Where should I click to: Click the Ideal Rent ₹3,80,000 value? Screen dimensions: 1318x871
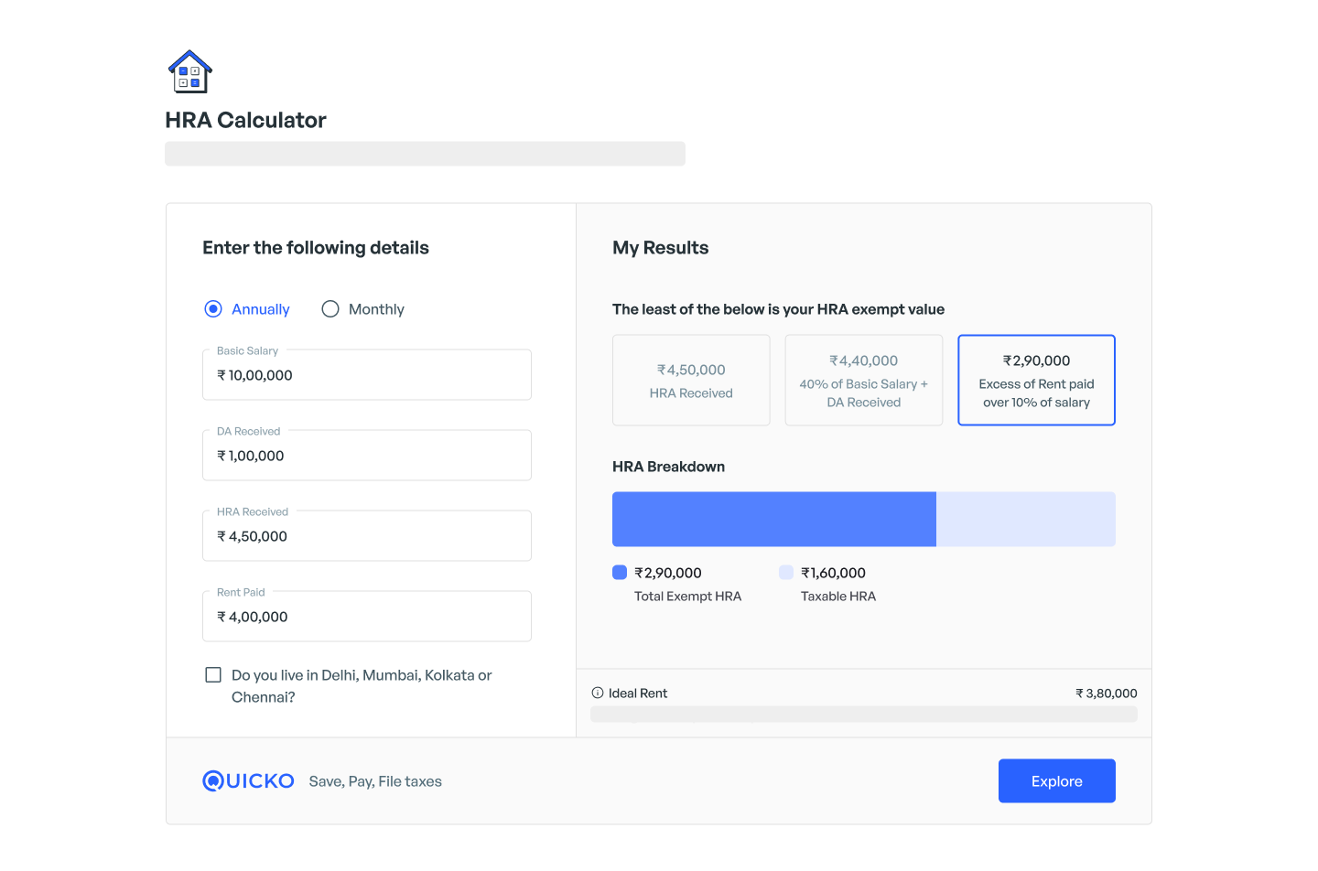[1106, 694]
